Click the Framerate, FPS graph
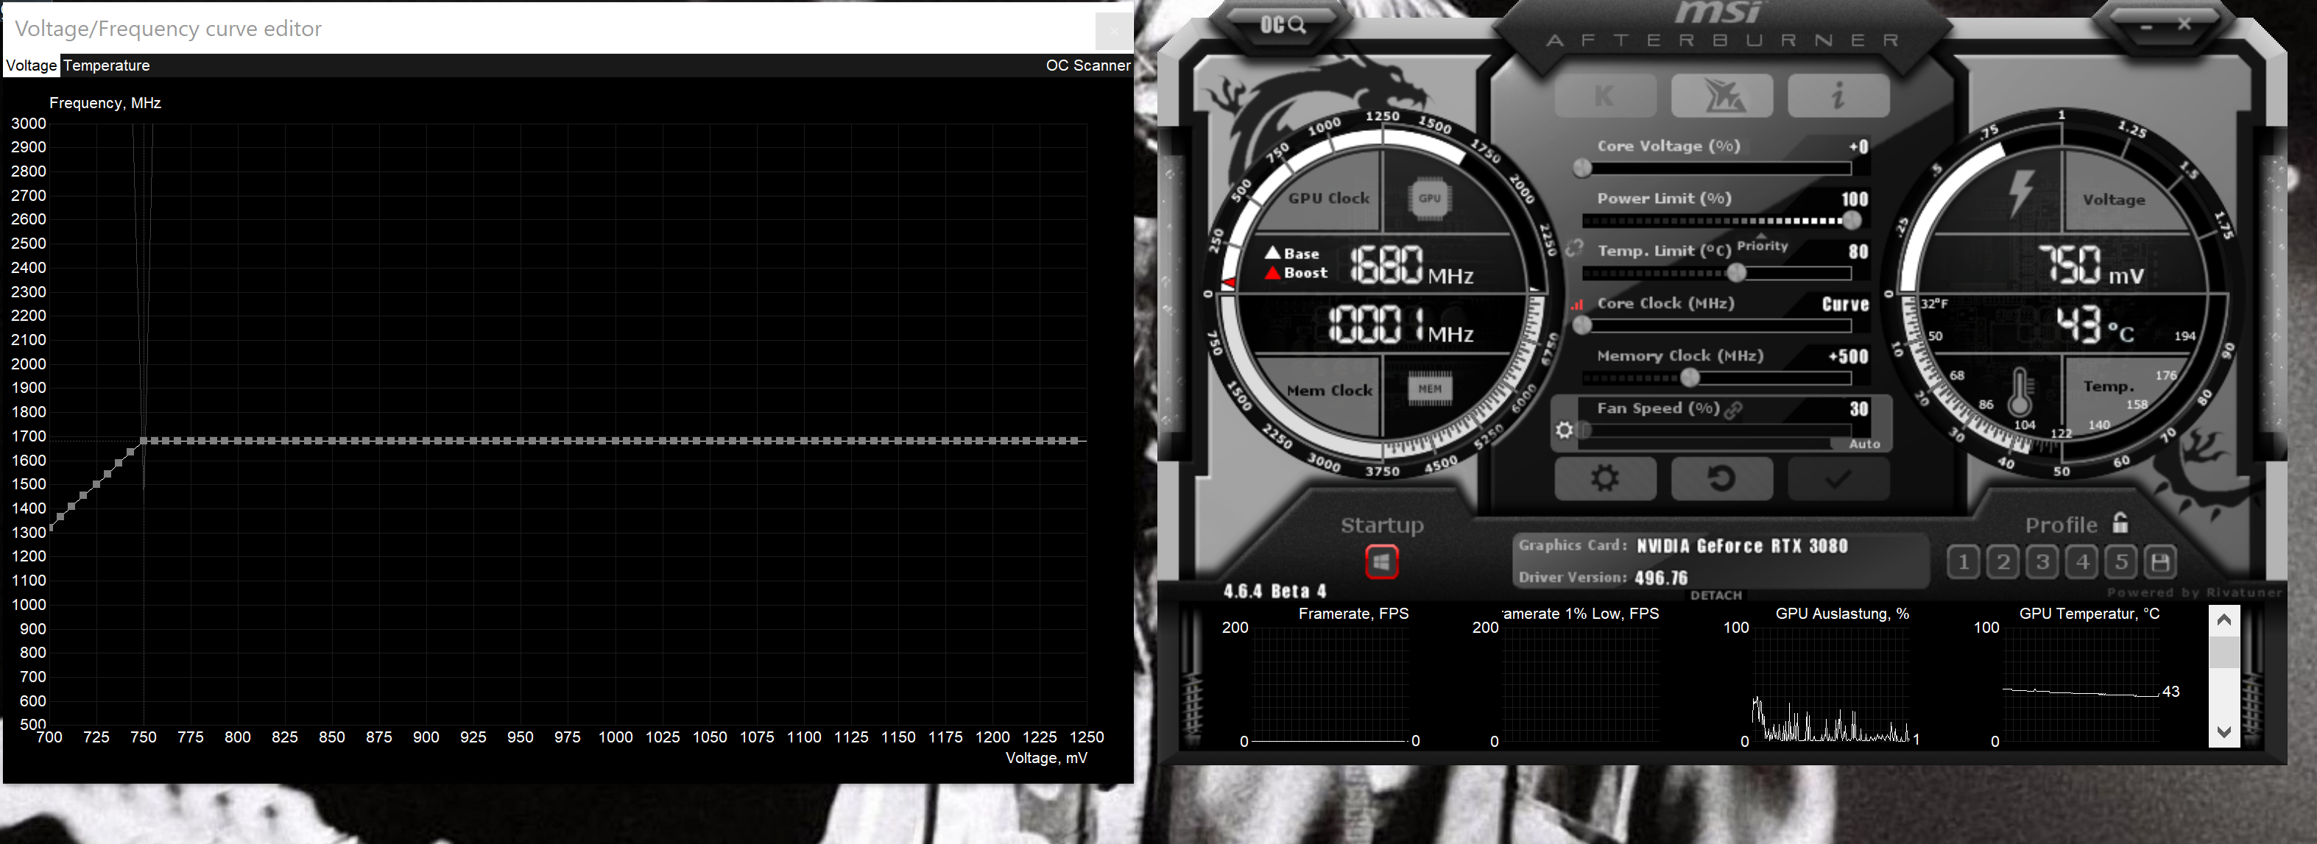 click(x=1330, y=686)
